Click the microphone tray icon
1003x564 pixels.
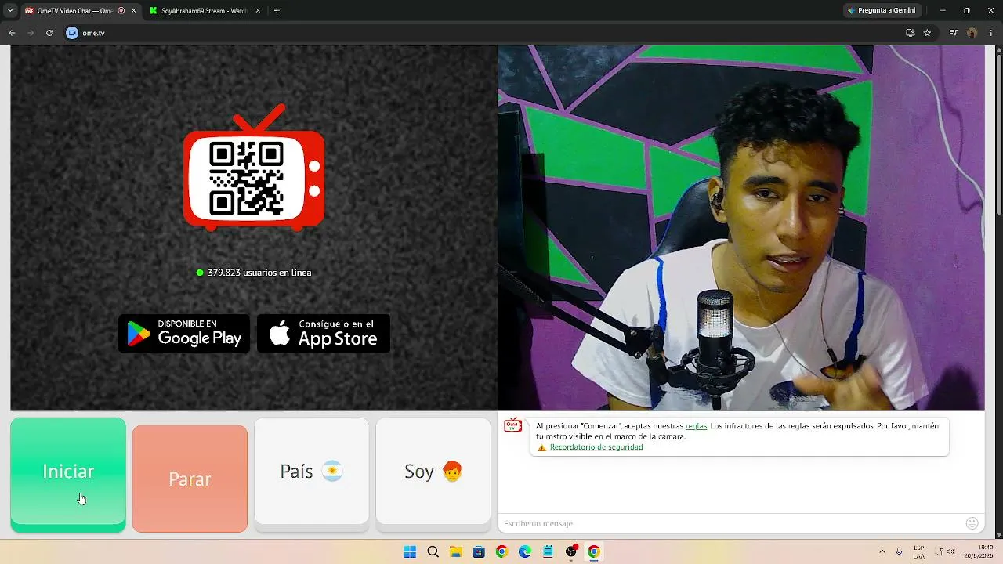900,551
